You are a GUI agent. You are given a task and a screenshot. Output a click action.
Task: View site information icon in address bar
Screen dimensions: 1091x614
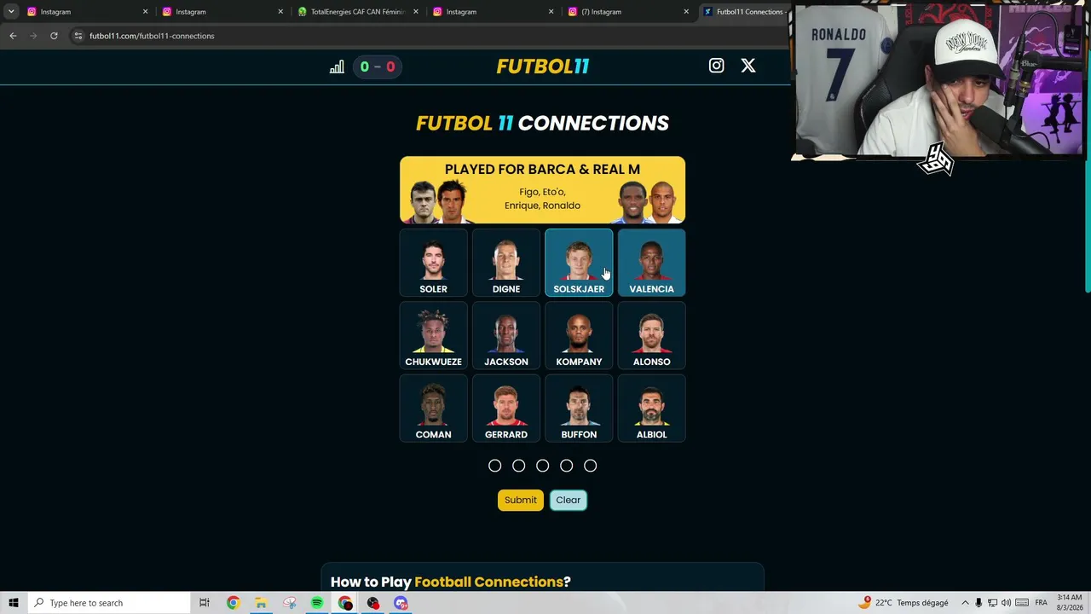78,36
